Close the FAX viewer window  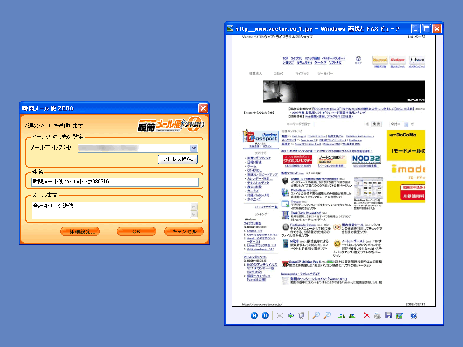[437, 28]
